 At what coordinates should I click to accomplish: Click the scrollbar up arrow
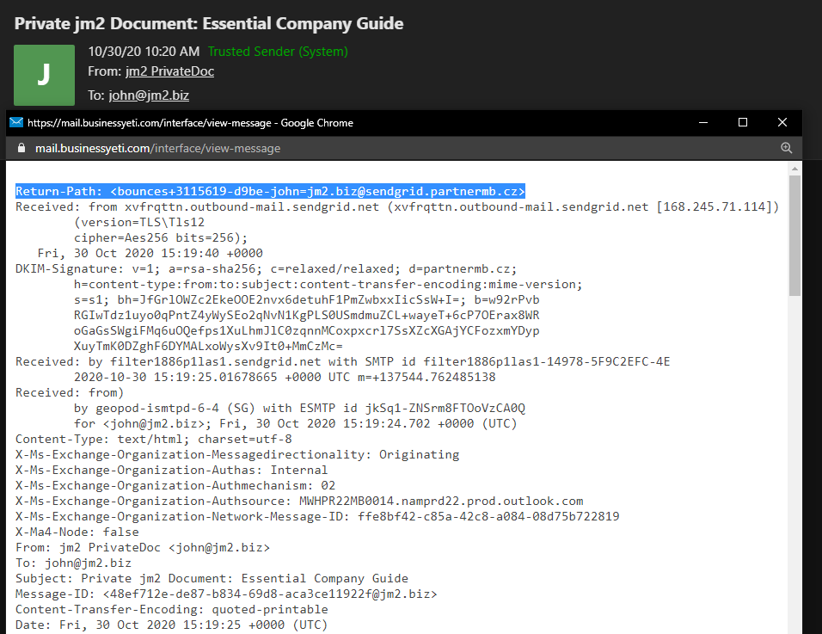pos(795,169)
